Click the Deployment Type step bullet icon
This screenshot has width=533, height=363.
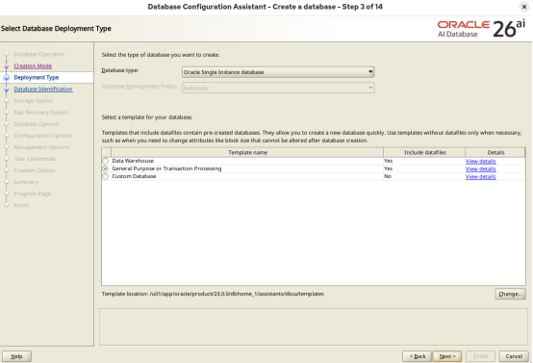coord(6,78)
